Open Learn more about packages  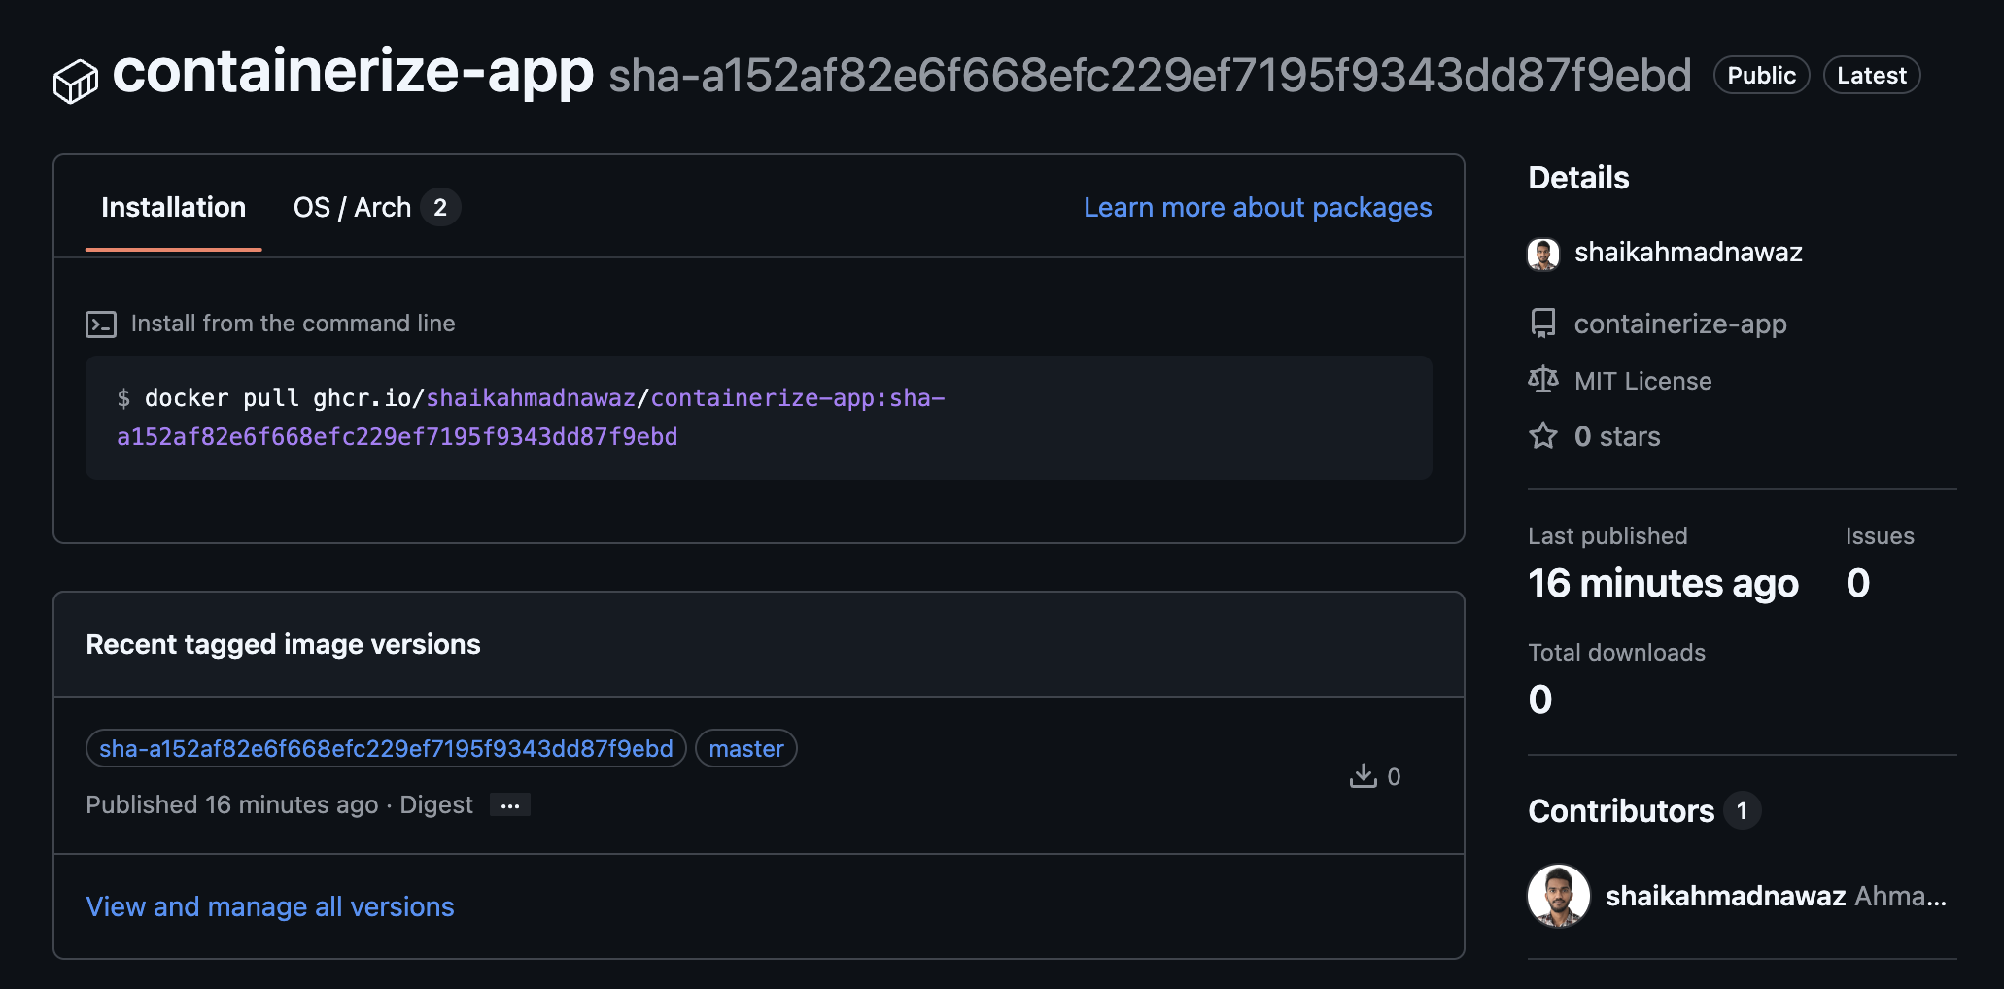[x=1257, y=207]
